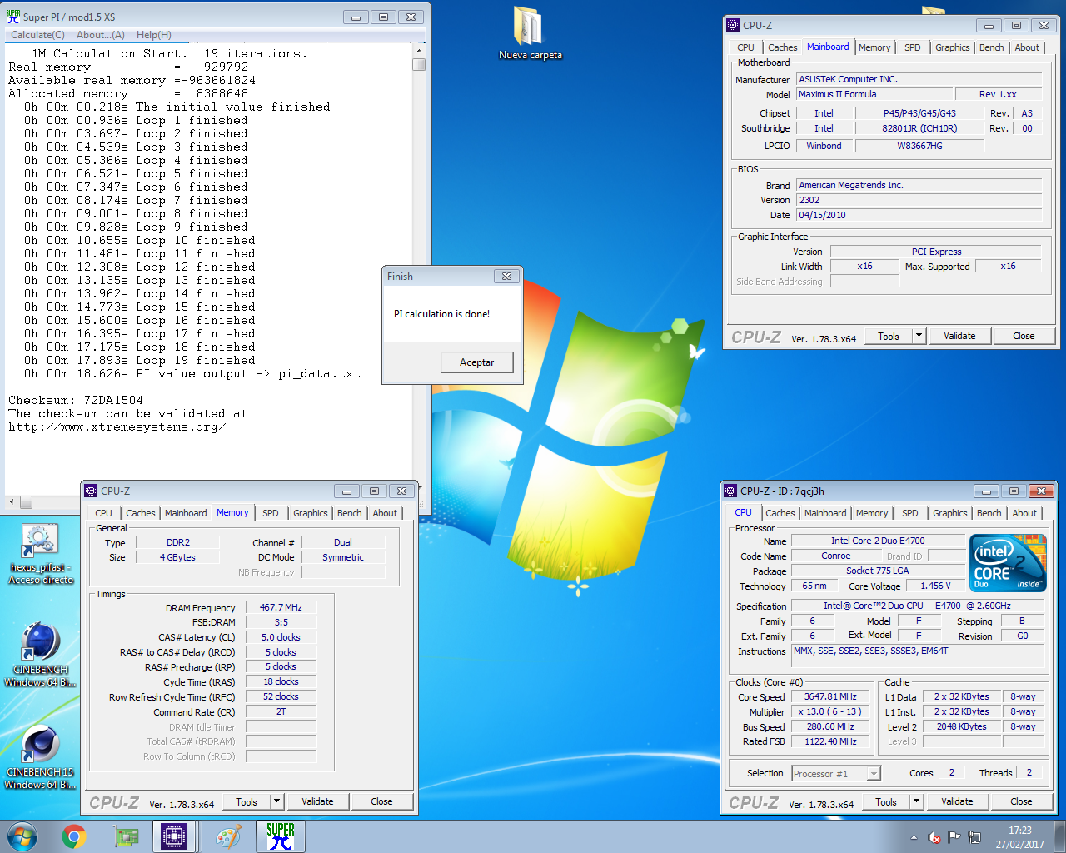Open Tools dropdown arrow in Memory CPU-Z

click(x=277, y=801)
